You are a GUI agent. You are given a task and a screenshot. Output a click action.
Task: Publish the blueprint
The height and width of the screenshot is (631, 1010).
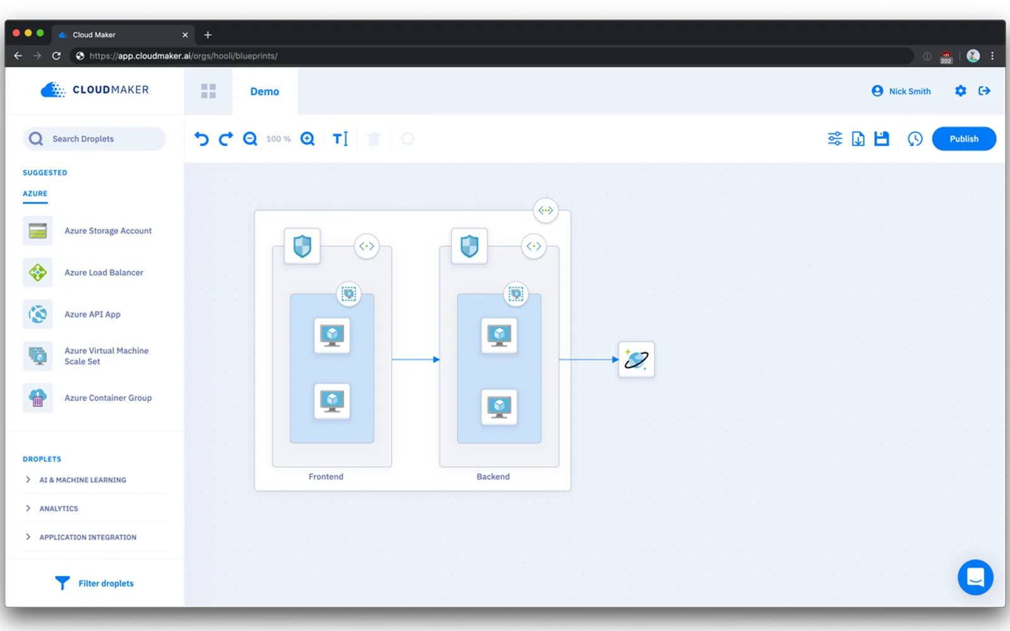pos(964,139)
